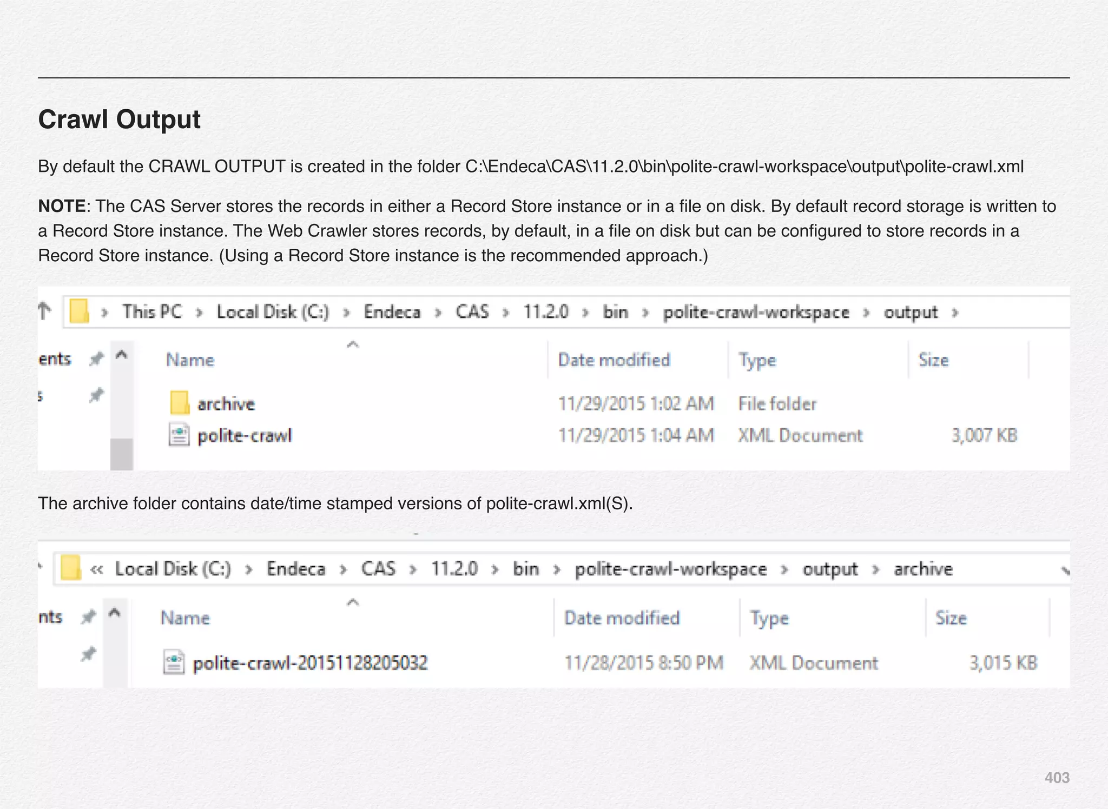Click 'Endeca' breadcrumb in the output window
This screenshot has height=809, width=1108.
click(x=392, y=312)
